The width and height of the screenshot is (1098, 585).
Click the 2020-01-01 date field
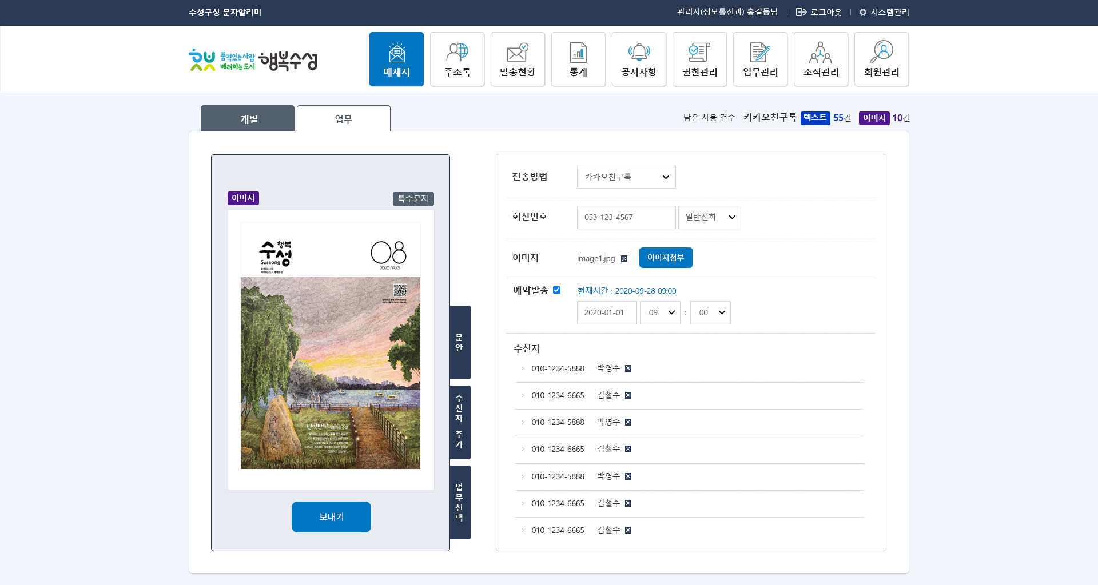pyautogui.click(x=606, y=312)
